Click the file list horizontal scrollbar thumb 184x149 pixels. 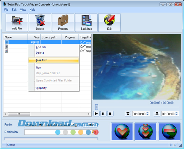click(x=19, y=114)
